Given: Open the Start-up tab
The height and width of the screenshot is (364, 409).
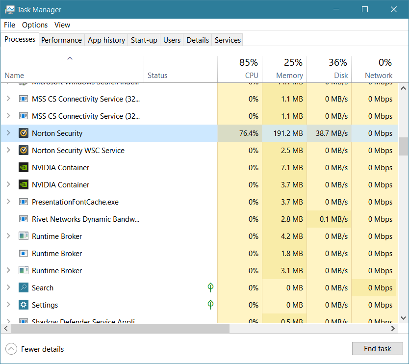Looking at the screenshot, I should pos(144,40).
